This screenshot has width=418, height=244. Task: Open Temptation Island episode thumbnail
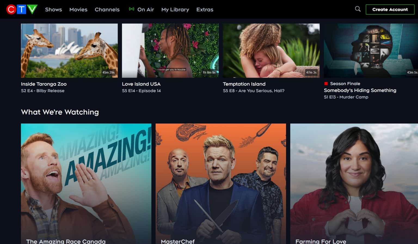[271, 50]
